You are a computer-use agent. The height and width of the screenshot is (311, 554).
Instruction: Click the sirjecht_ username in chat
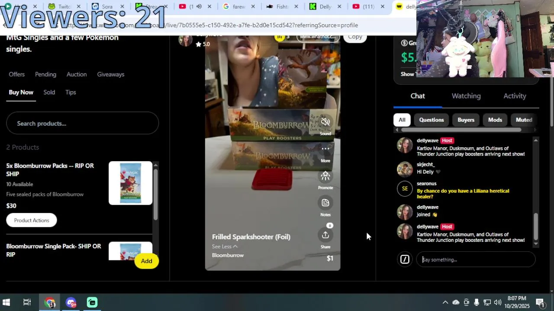coord(425,165)
